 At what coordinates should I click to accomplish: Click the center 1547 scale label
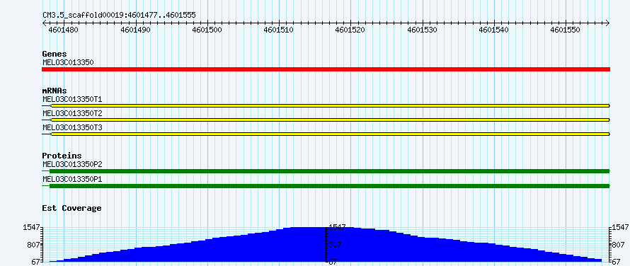[337, 227]
